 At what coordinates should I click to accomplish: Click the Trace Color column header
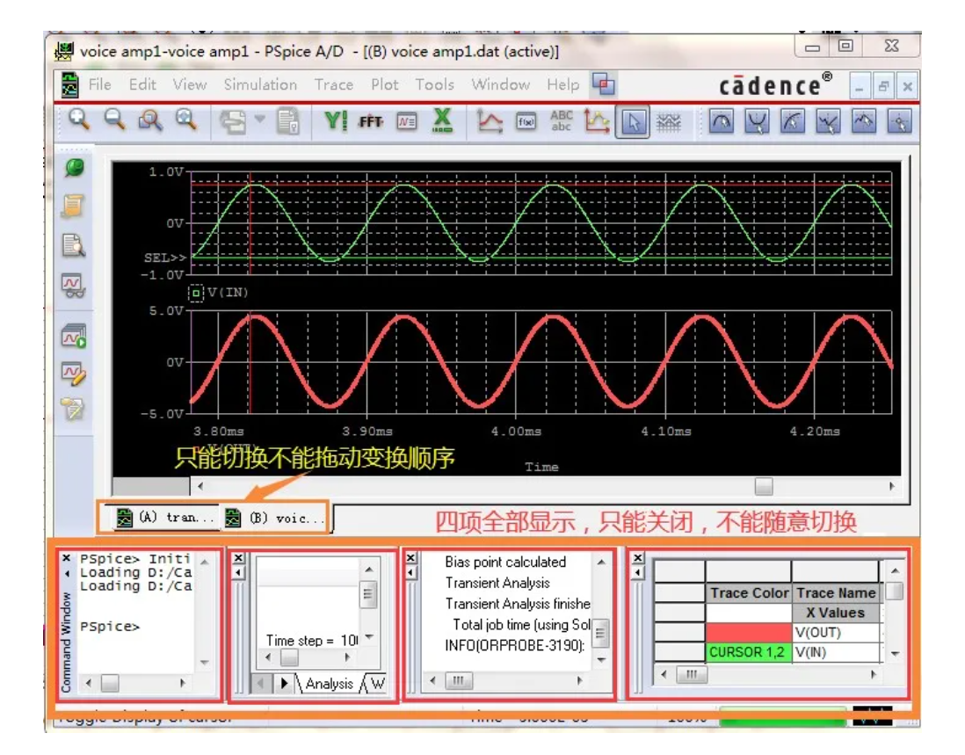click(x=749, y=593)
